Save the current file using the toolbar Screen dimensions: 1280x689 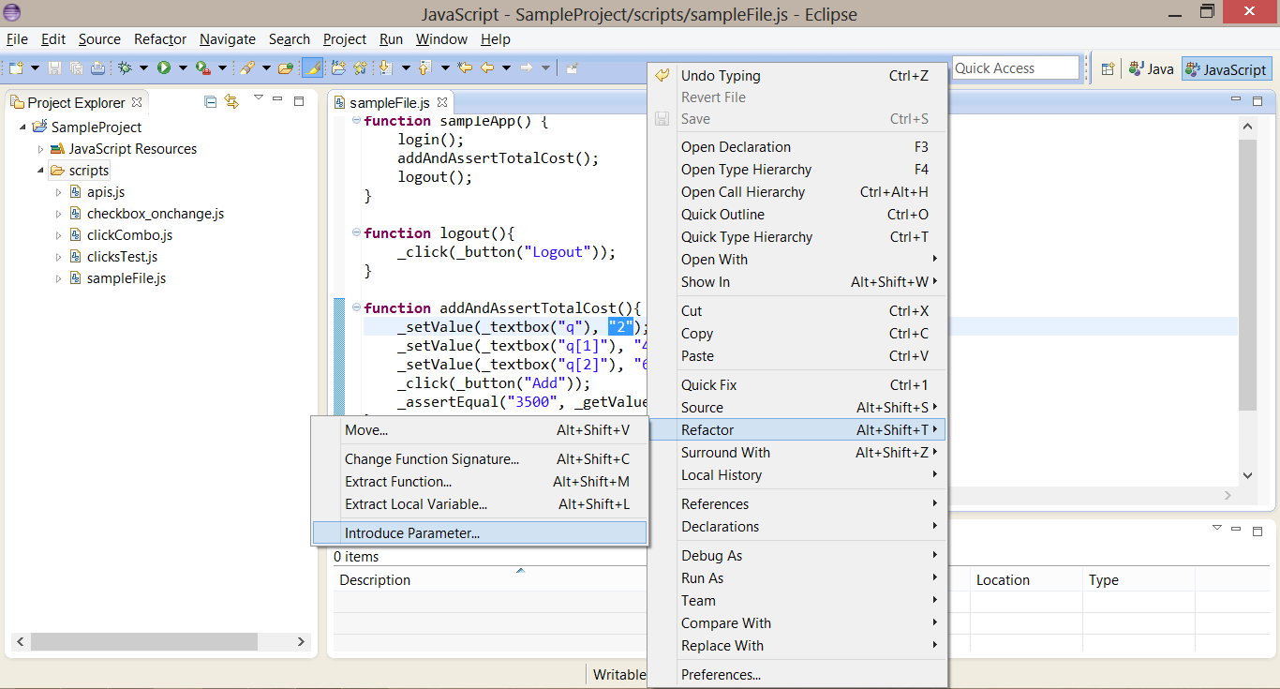56,67
